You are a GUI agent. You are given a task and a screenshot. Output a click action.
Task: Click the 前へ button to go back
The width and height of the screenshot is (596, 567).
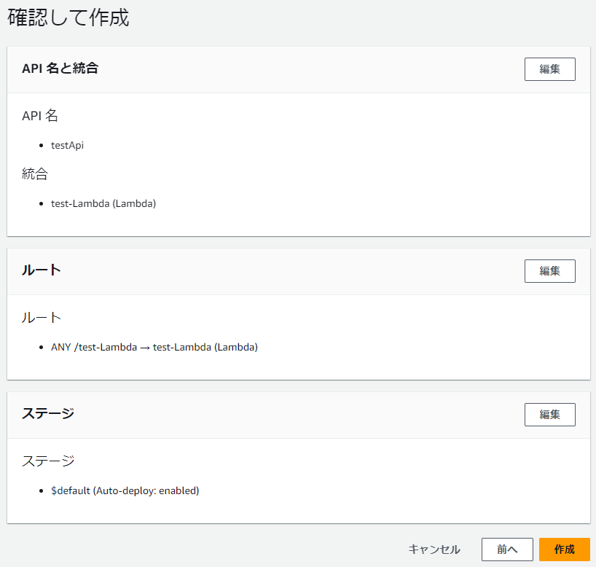[507, 550]
